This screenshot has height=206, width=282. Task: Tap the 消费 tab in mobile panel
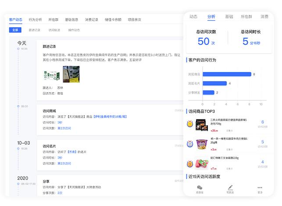[x=264, y=17]
